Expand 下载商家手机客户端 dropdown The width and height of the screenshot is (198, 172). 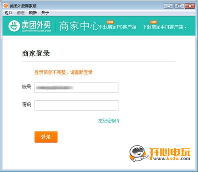(164, 27)
